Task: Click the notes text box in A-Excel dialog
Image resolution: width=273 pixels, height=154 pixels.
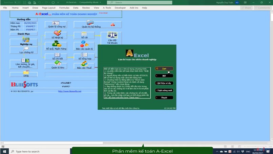Action: point(127,83)
